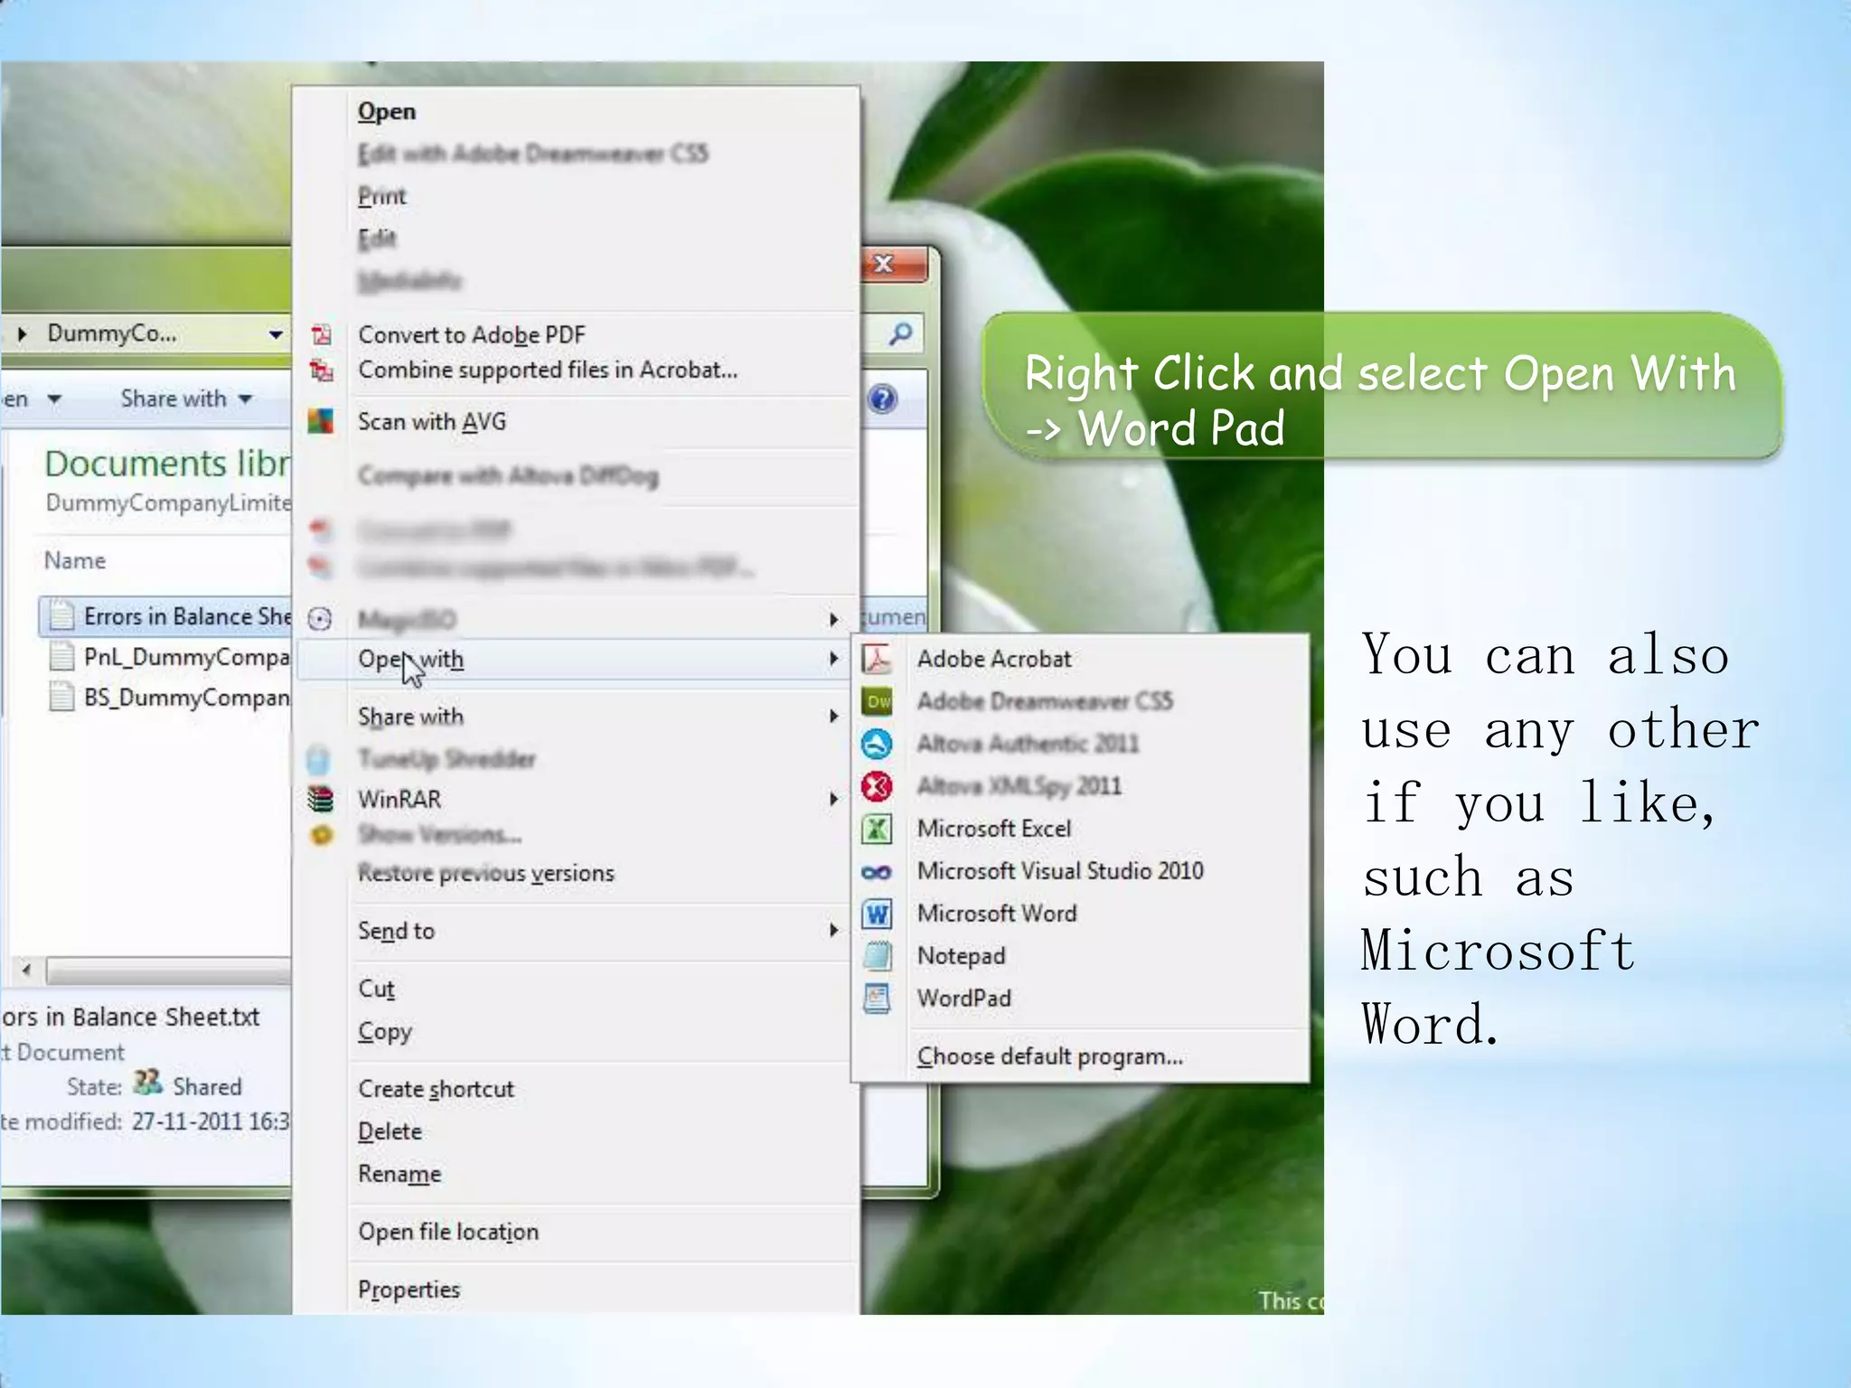Click the Documents library heading text
The height and width of the screenshot is (1388, 1851).
tap(168, 464)
